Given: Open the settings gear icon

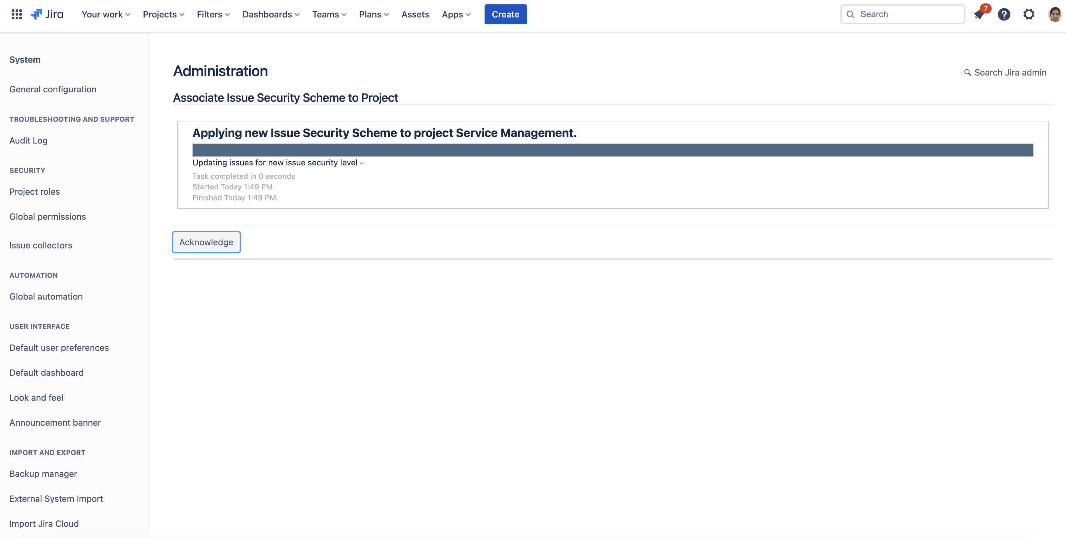Looking at the screenshot, I should tap(1029, 14).
